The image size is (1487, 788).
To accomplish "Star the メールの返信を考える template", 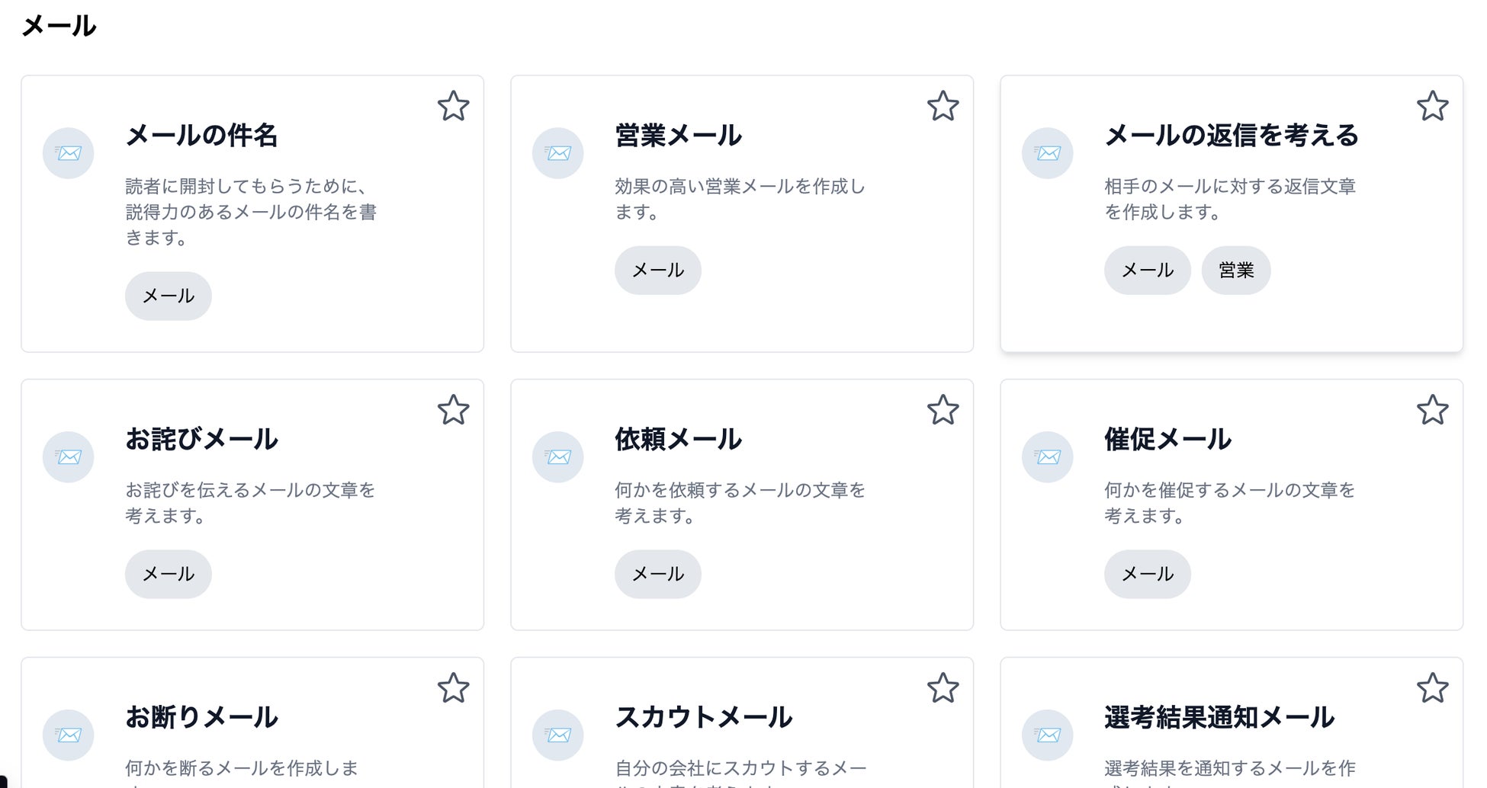I will 1432,106.
